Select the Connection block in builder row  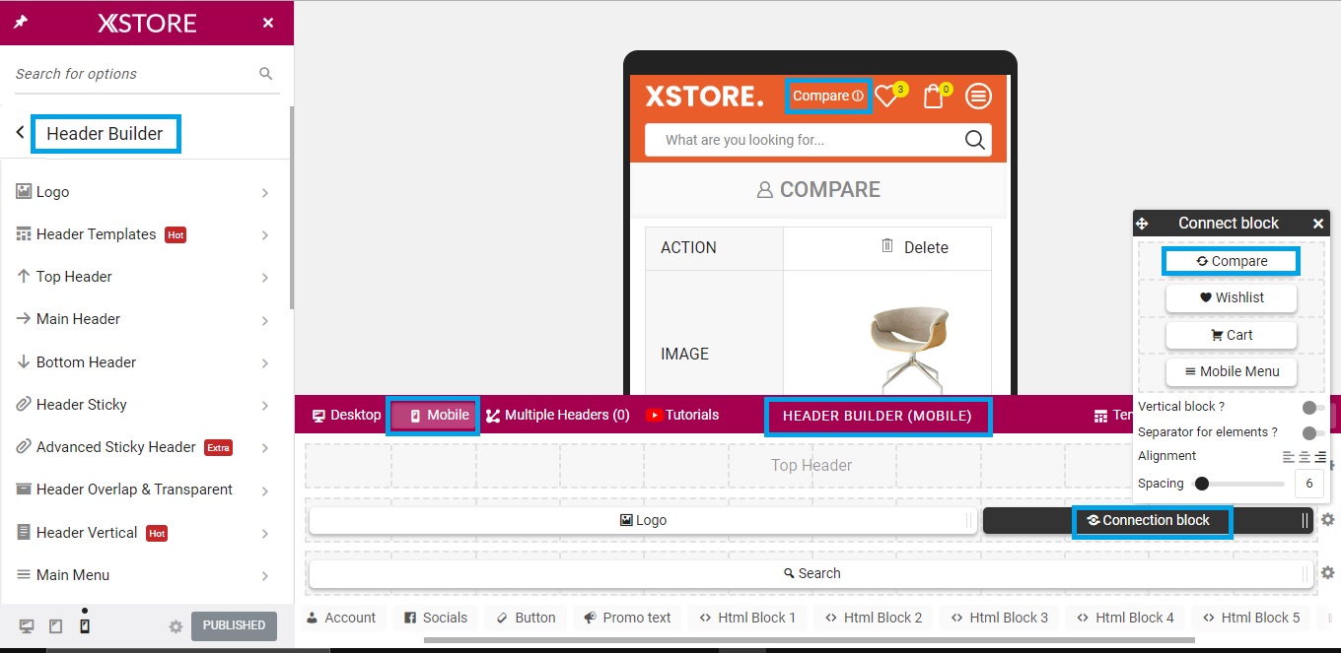[1149, 520]
